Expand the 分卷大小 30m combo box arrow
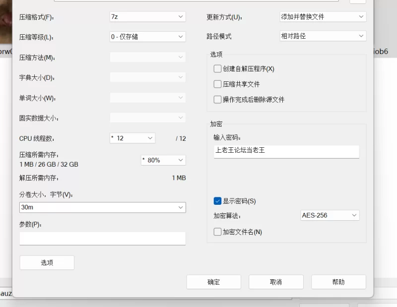The width and height of the screenshot is (397, 307). click(x=181, y=207)
